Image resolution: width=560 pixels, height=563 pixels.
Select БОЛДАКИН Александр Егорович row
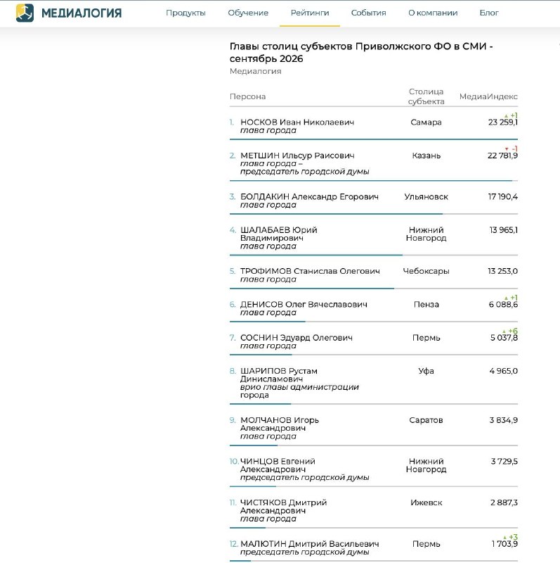point(374,201)
